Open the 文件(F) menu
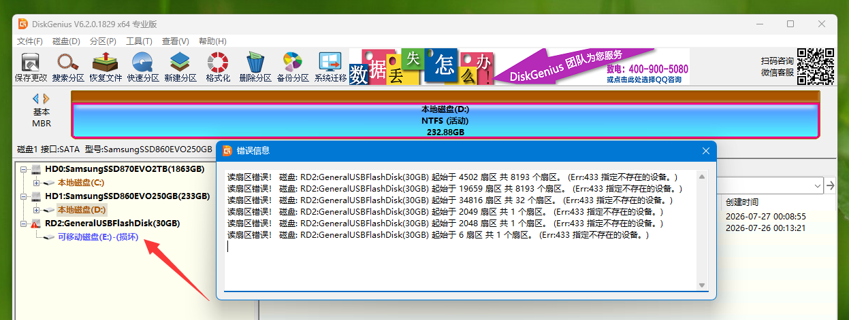This screenshot has height=320, width=849. pos(30,41)
